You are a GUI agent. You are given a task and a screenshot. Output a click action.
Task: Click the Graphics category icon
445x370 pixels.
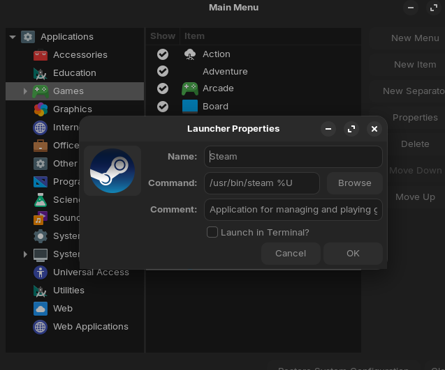pos(41,109)
